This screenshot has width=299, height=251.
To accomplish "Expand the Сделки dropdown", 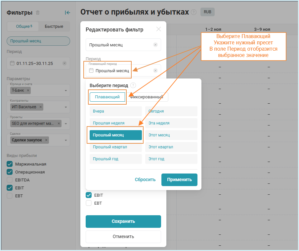I will [65, 140].
